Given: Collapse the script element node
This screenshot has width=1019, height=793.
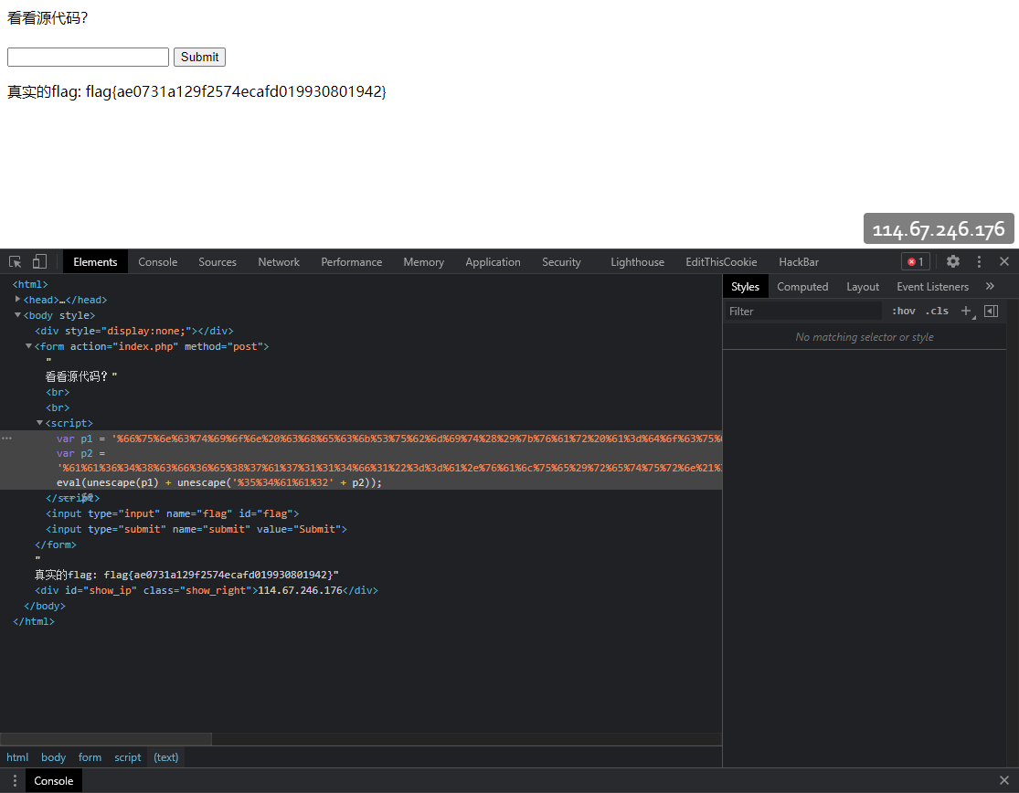Looking at the screenshot, I should [x=39, y=423].
